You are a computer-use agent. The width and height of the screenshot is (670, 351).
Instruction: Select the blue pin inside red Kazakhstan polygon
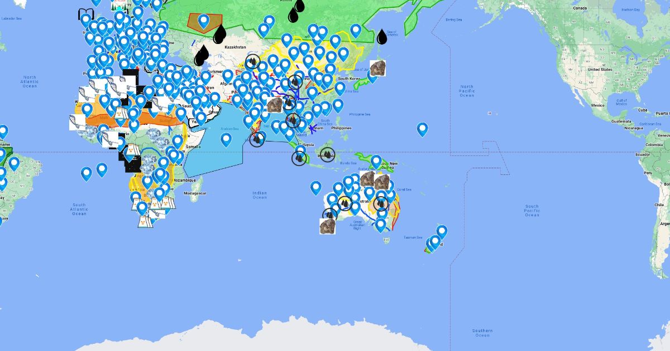click(x=204, y=21)
